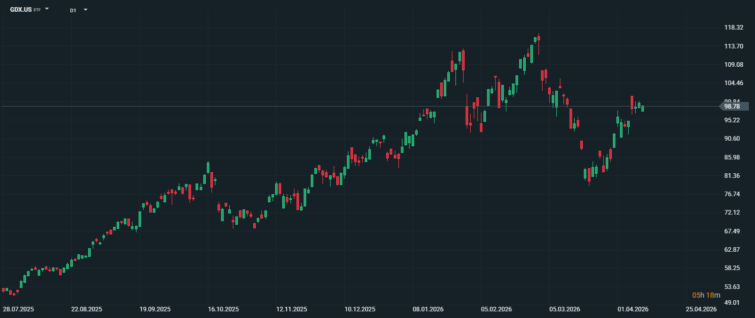Click the latest green candle on the chart
755x318 pixels.
pyautogui.click(x=642, y=109)
